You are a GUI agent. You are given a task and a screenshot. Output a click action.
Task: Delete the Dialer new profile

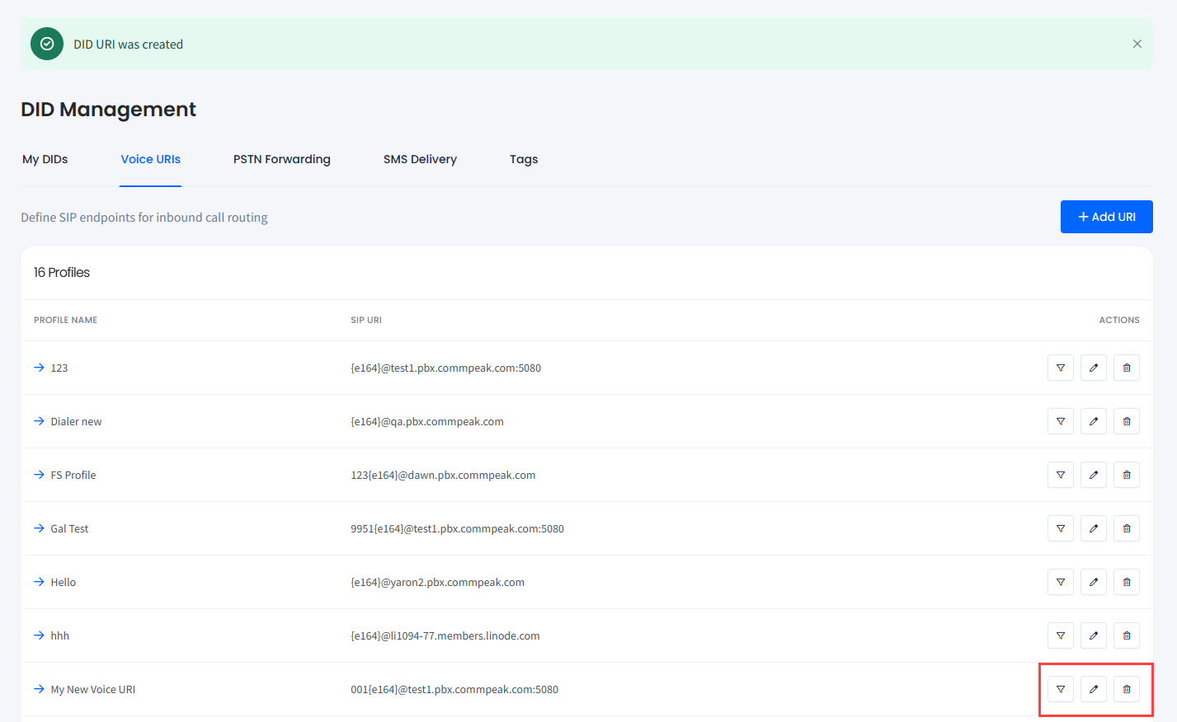point(1127,421)
